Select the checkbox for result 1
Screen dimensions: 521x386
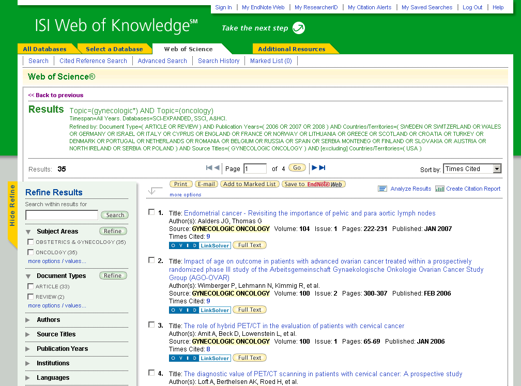pos(151,212)
